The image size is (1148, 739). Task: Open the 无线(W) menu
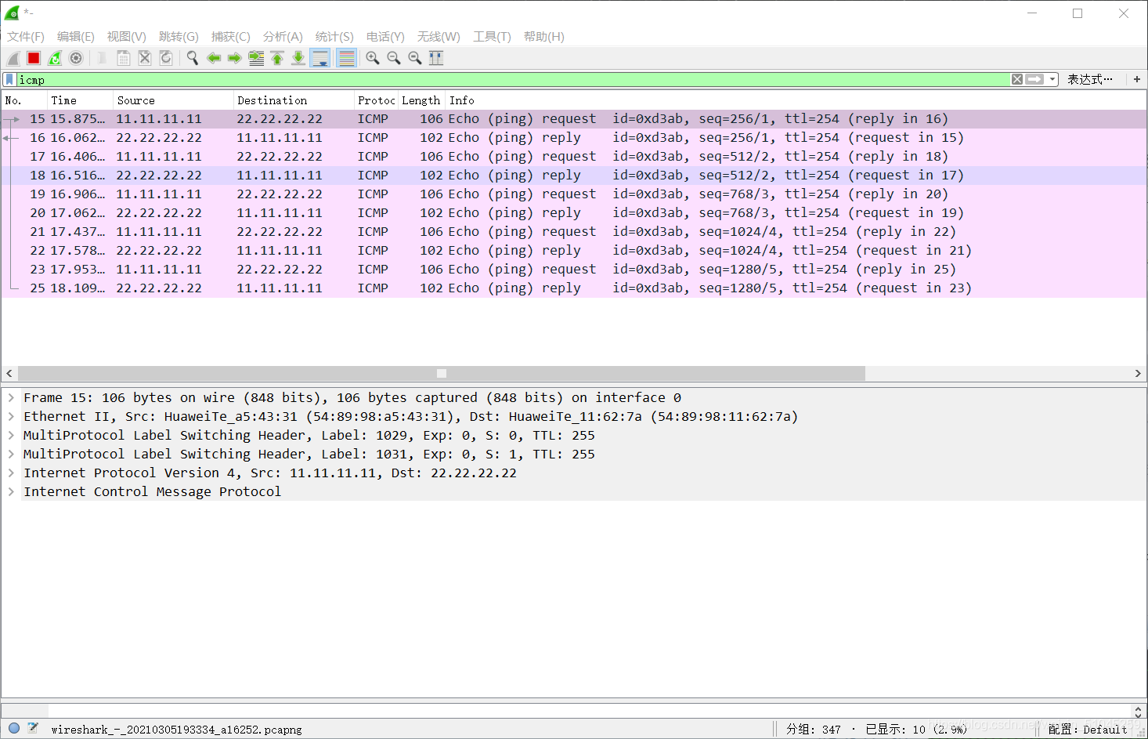[x=439, y=37]
